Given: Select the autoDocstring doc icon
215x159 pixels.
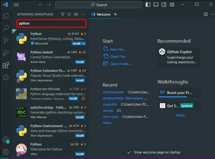Looking at the screenshot, I should click(x=21, y=112).
